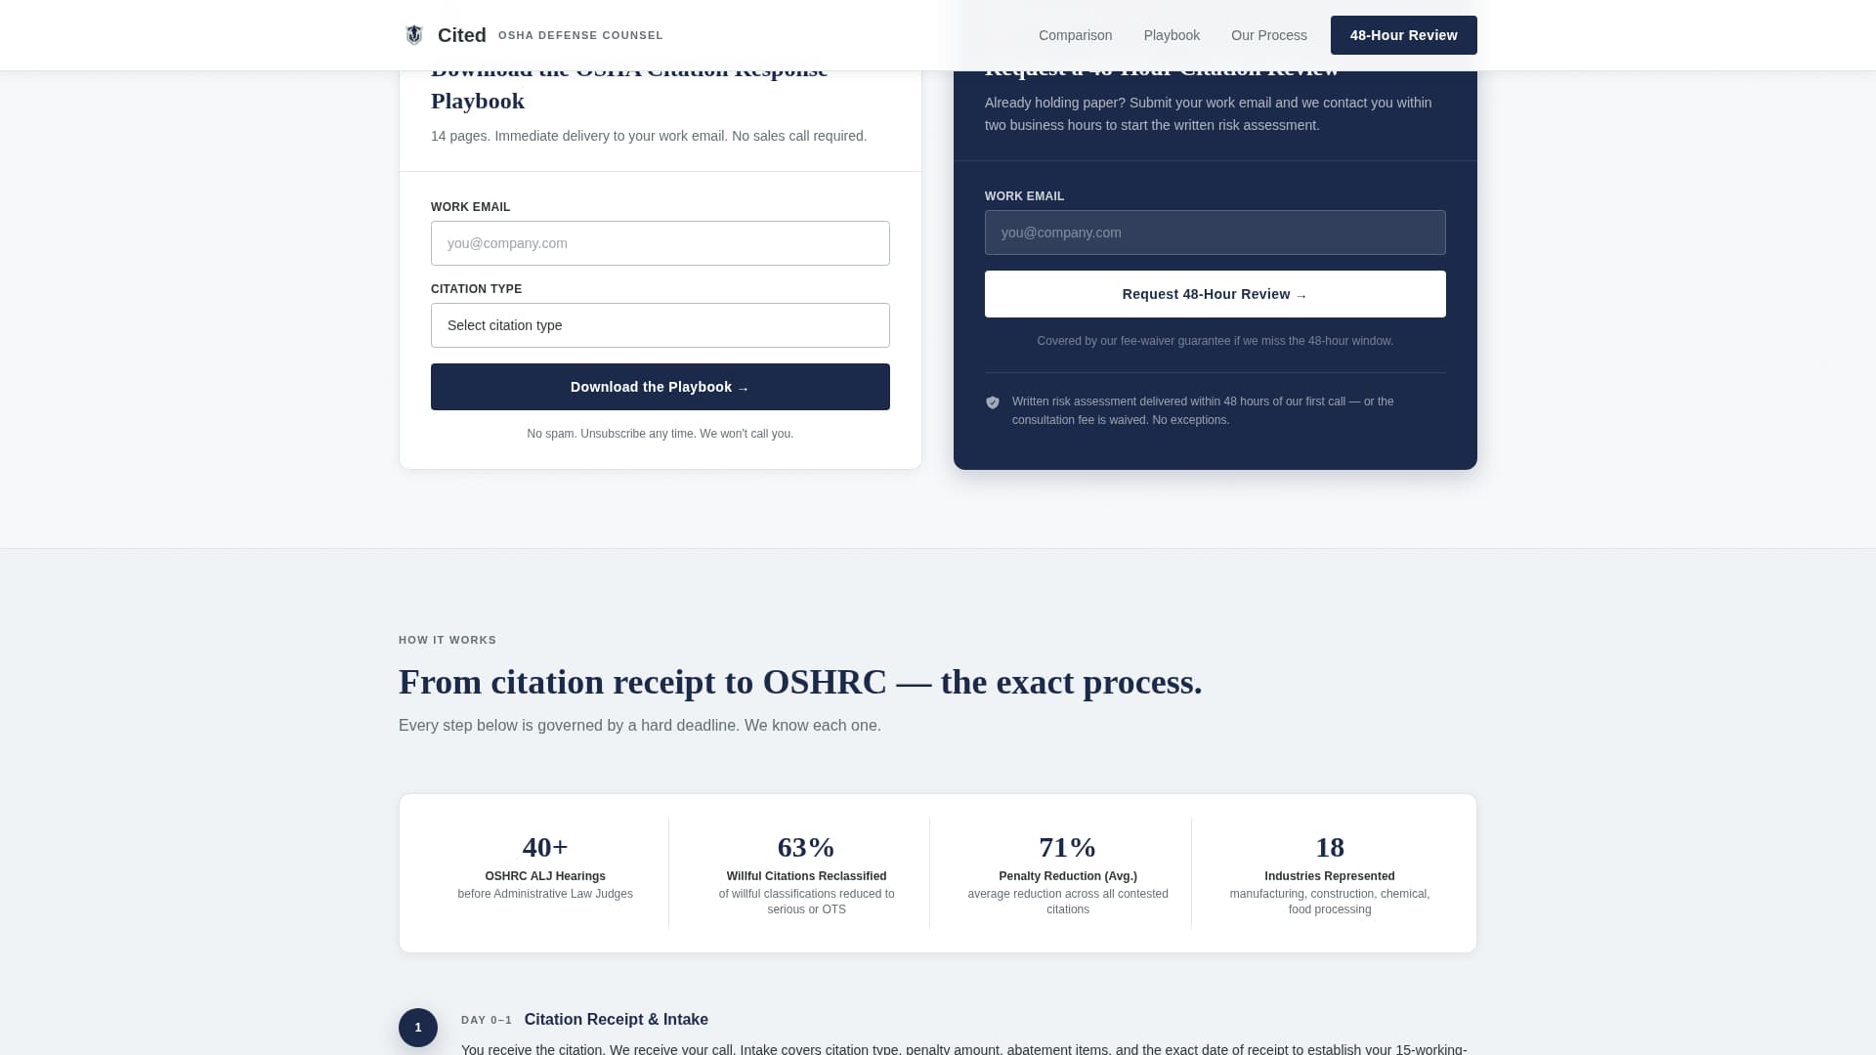Click the arrow on Request 48-Hour Review
Viewport: 1876px width, 1055px height.
pyautogui.click(x=1302, y=294)
